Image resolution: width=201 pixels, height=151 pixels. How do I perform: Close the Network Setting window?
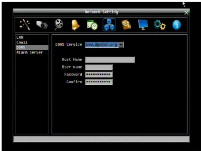coord(186,13)
